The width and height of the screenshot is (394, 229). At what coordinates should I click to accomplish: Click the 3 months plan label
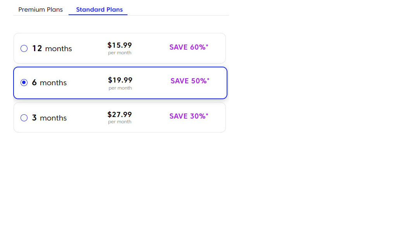[x=49, y=118]
